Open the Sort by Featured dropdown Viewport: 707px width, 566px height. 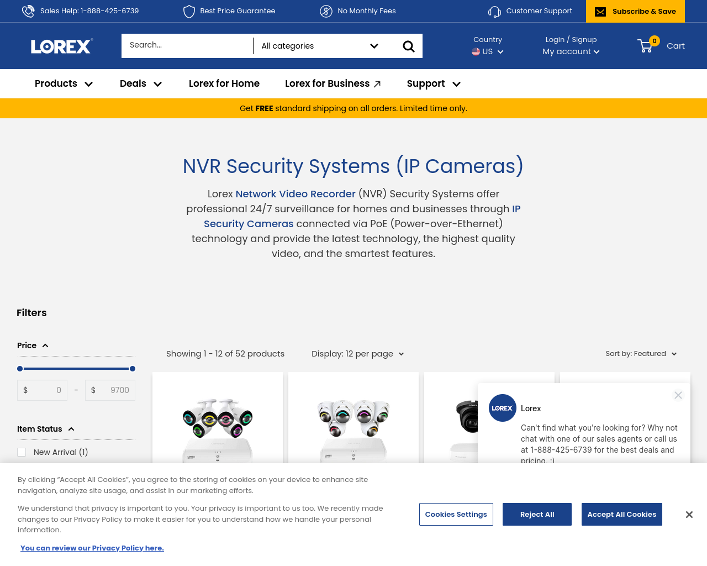[x=641, y=354]
